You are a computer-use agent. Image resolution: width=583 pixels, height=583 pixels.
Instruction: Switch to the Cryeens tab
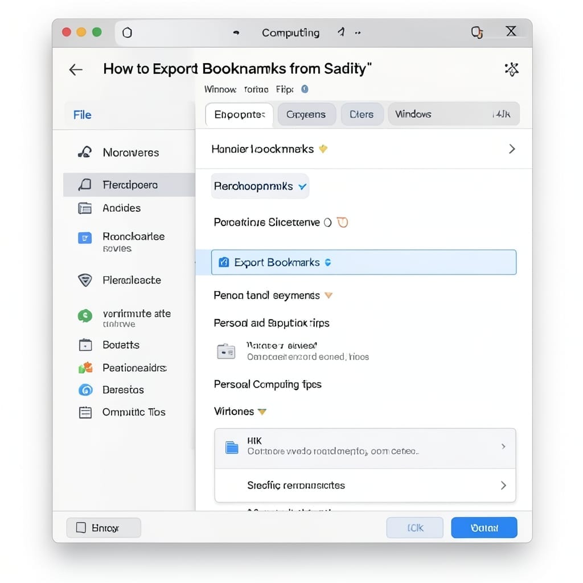306,114
